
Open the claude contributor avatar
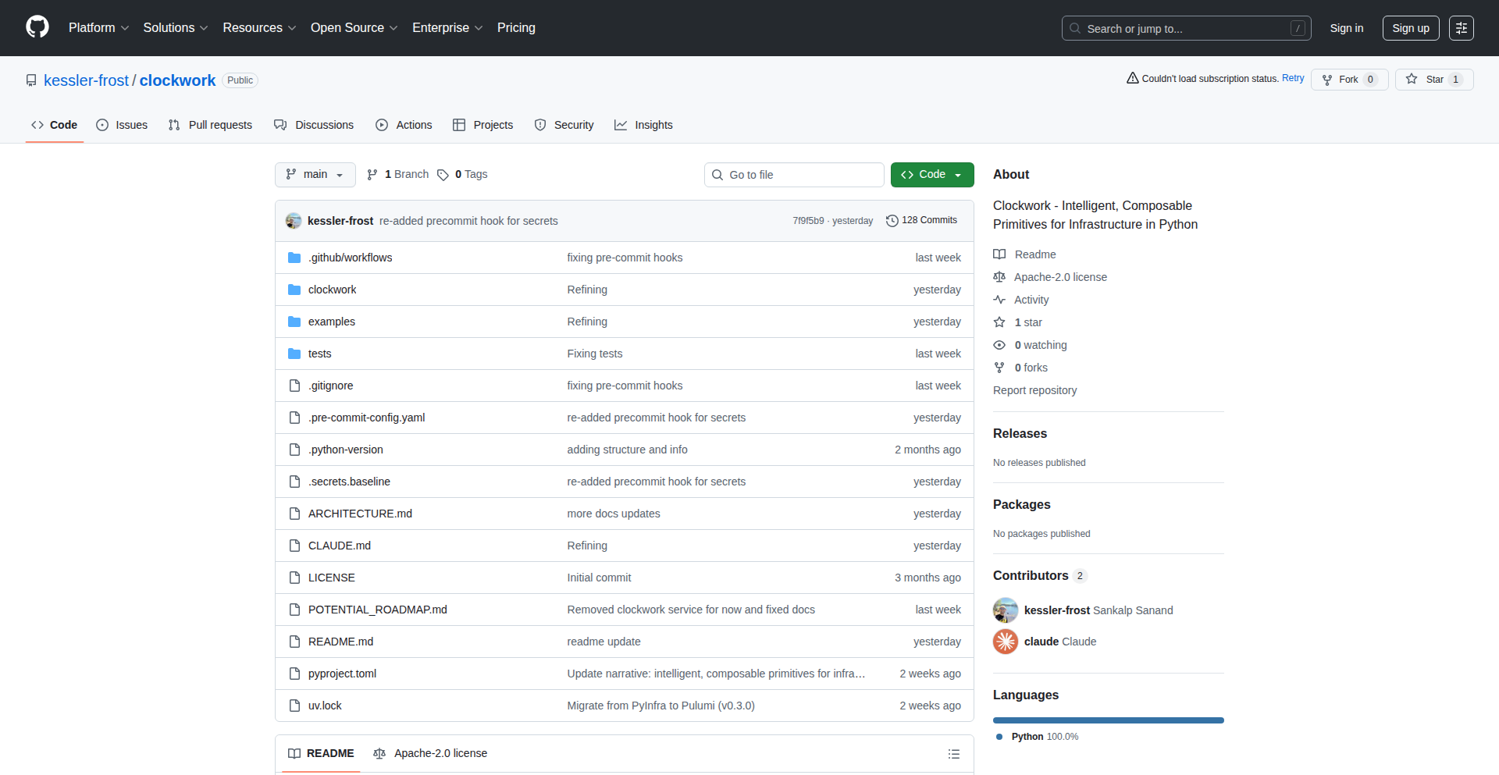(x=1006, y=642)
